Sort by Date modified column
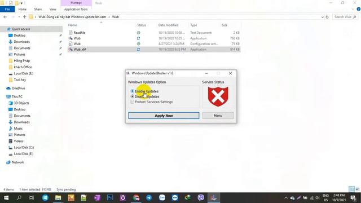 [168, 25]
